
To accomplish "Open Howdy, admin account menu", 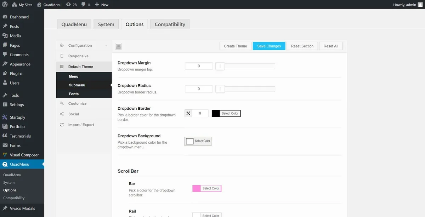I will pos(408,5).
